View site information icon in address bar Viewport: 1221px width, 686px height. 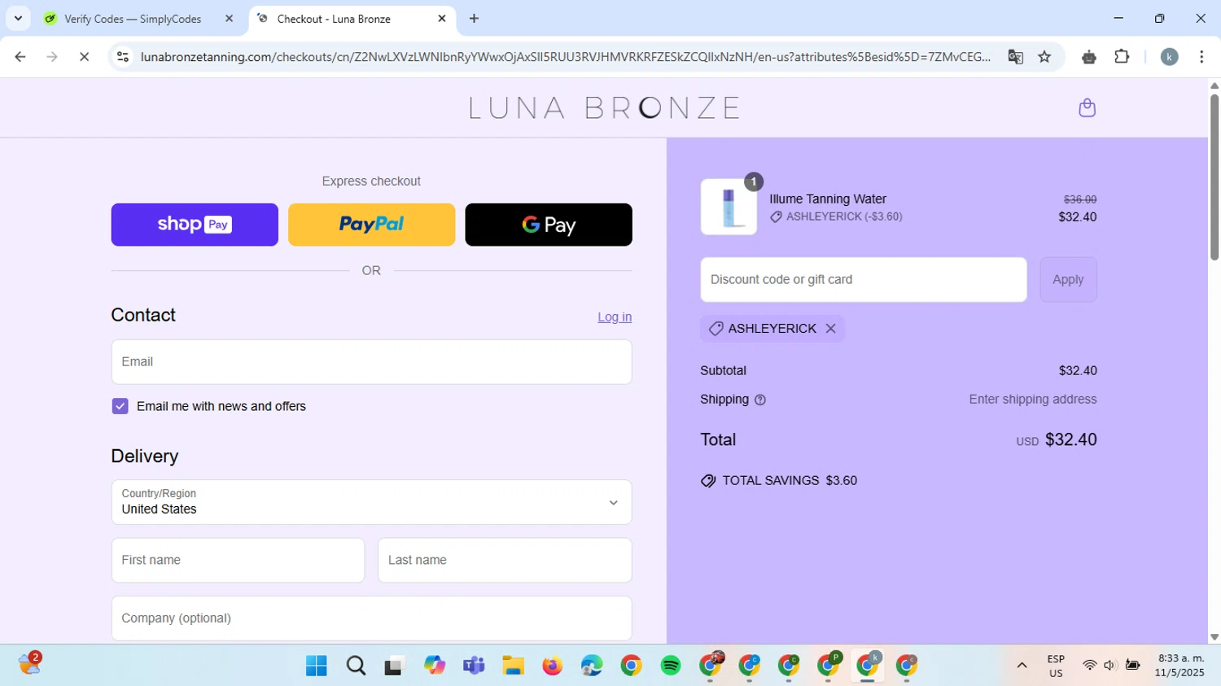[x=123, y=57]
